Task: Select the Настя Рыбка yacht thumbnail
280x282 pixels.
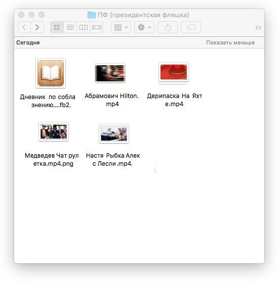Action: [x=114, y=133]
